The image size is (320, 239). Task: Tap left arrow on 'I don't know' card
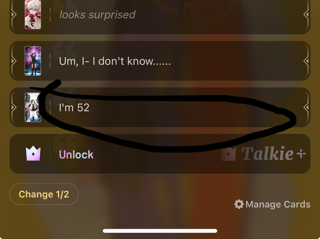coord(14,61)
